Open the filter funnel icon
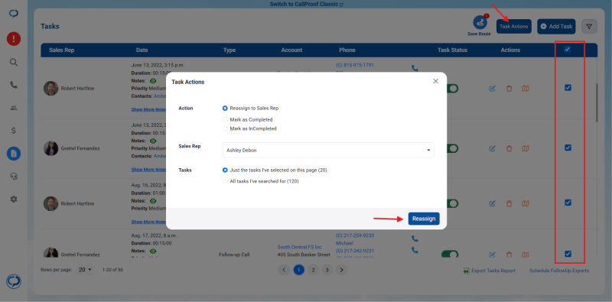The height and width of the screenshot is (302, 612). pos(589,27)
